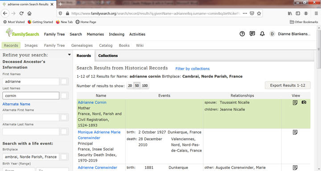Open the Dianne Blankens account menu

290,34
